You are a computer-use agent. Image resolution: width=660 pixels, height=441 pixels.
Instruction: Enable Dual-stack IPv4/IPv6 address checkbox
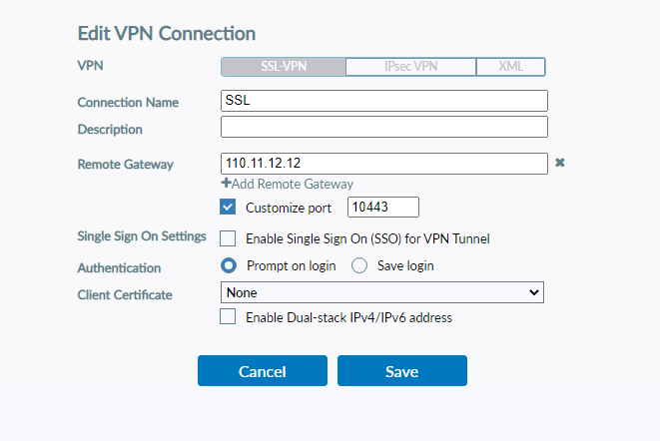[228, 317]
